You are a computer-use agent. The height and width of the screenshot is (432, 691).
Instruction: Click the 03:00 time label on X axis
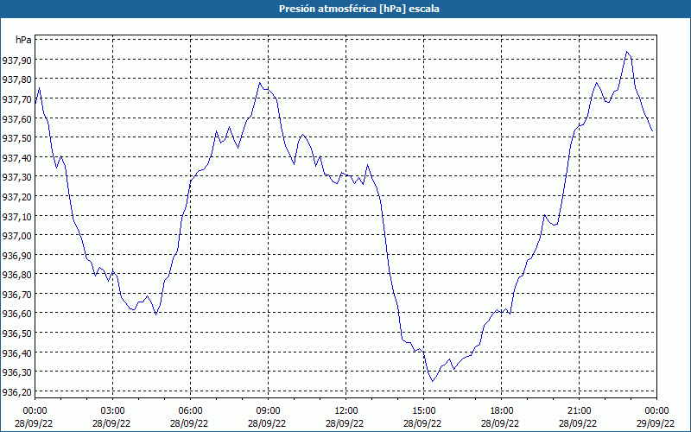tap(113, 411)
